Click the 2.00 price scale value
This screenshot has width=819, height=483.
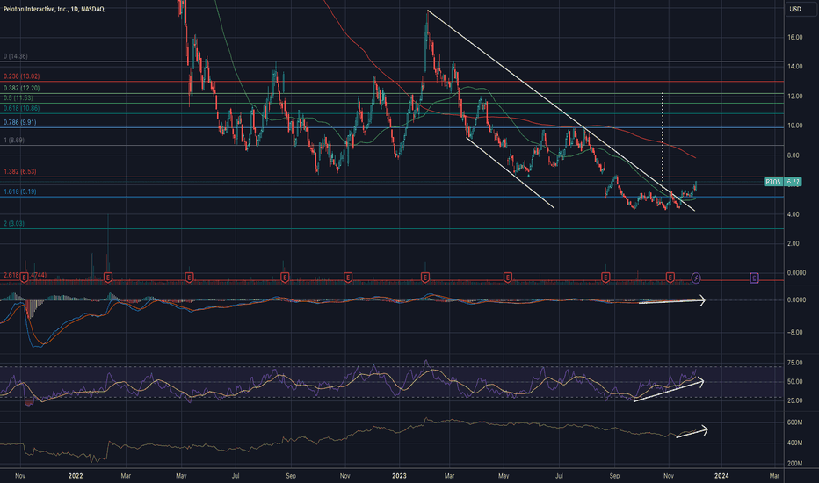pos(794,243)
